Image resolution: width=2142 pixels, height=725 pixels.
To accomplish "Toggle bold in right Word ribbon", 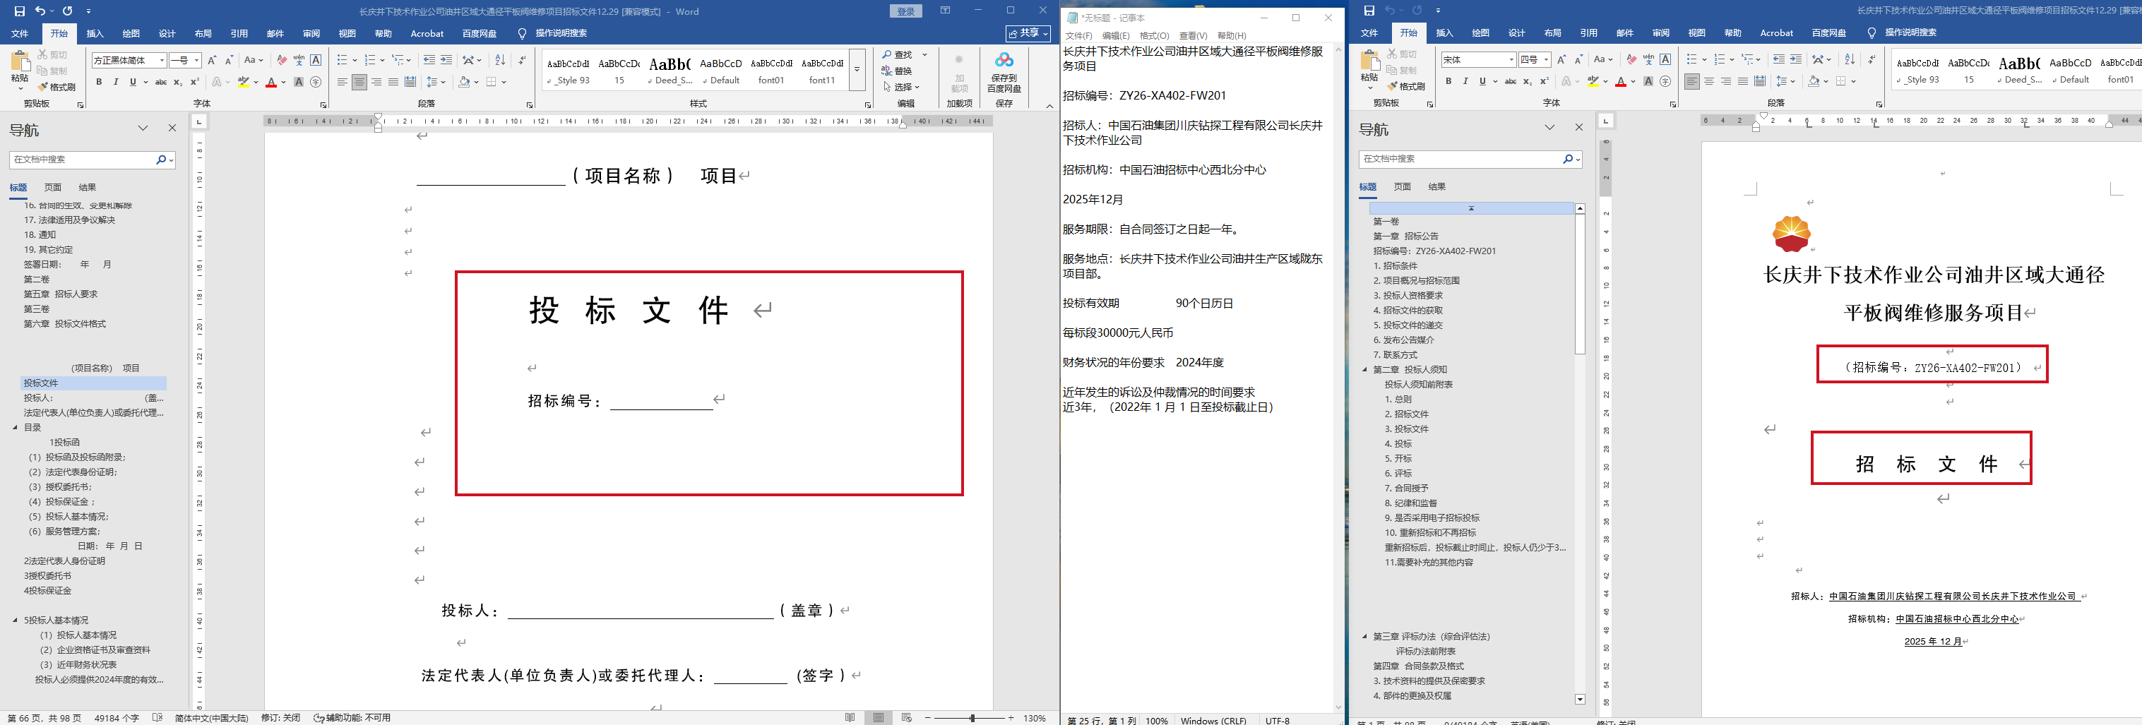I will (1448, 80).
